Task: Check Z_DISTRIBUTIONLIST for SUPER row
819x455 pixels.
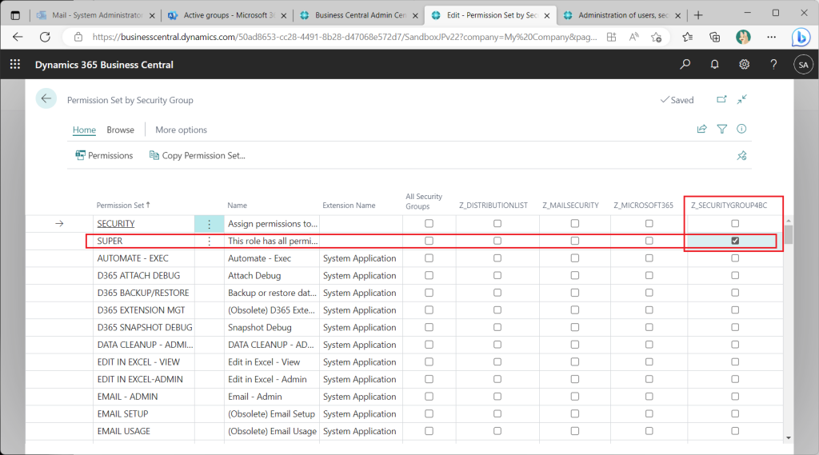Action: point(497,241)
